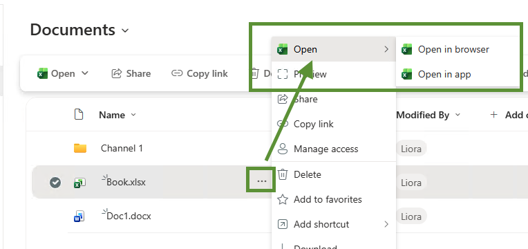This screenshot has width=528, height=249.
Task: Click Liora in the Channel 1 row
Action: 411,149
